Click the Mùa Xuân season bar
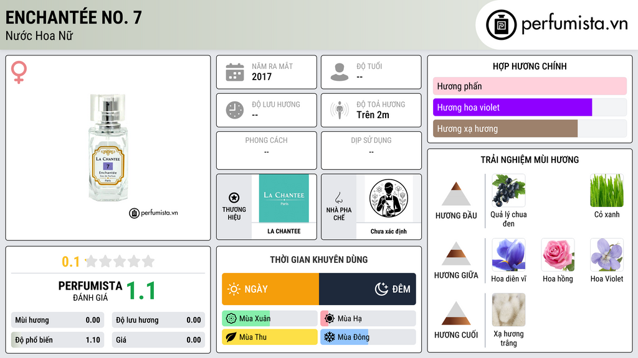The image size is (638, 358). point(270,319)
